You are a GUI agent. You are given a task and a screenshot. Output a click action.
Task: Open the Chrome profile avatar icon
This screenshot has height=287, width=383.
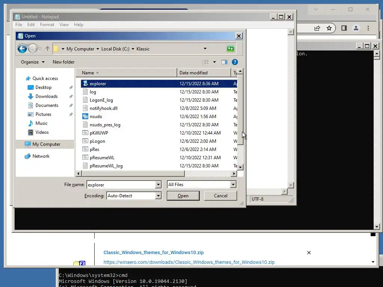click(x=356, y=28)
